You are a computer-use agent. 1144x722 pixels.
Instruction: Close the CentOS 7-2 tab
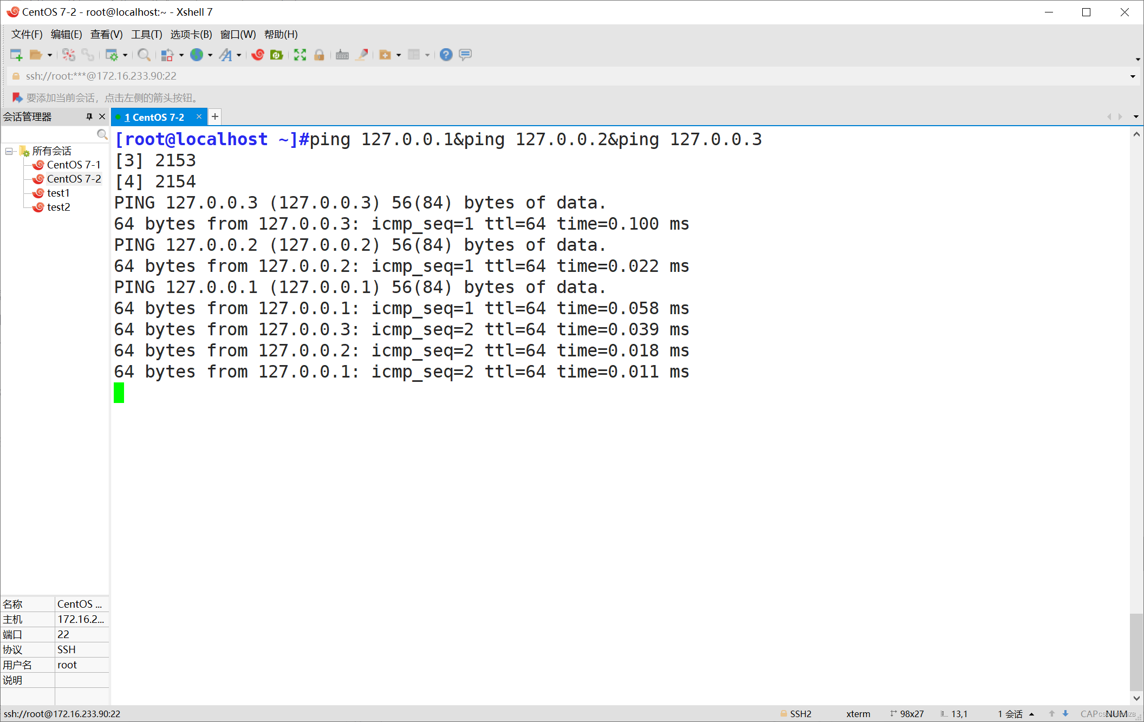tap(199, 117)
